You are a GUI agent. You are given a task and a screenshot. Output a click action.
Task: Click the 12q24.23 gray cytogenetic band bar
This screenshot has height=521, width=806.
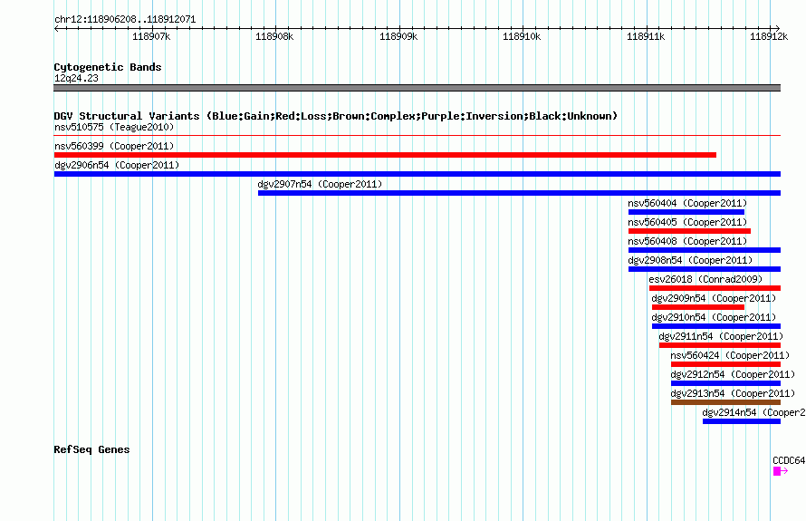(417, 88)
